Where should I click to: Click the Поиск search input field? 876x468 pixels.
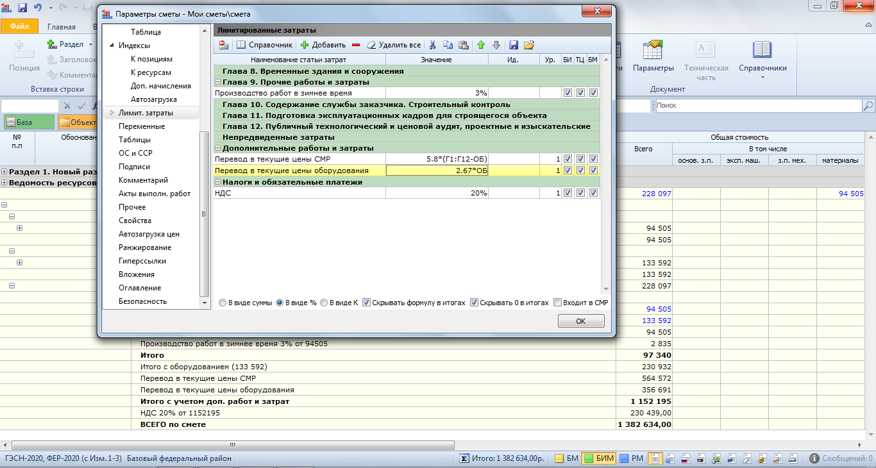(757, 105)
